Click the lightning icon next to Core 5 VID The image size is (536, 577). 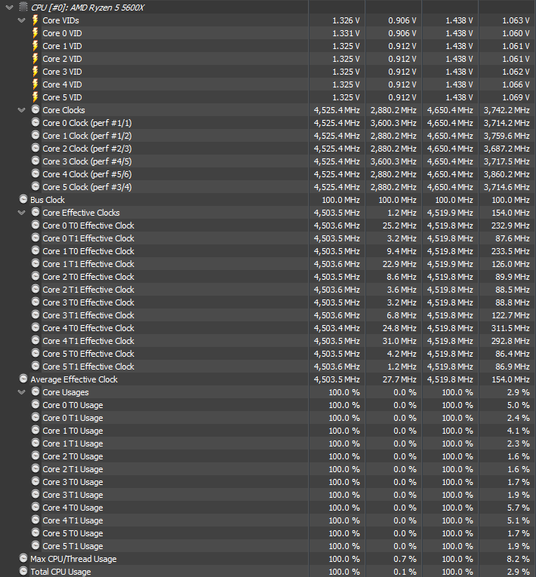(35, 97)
